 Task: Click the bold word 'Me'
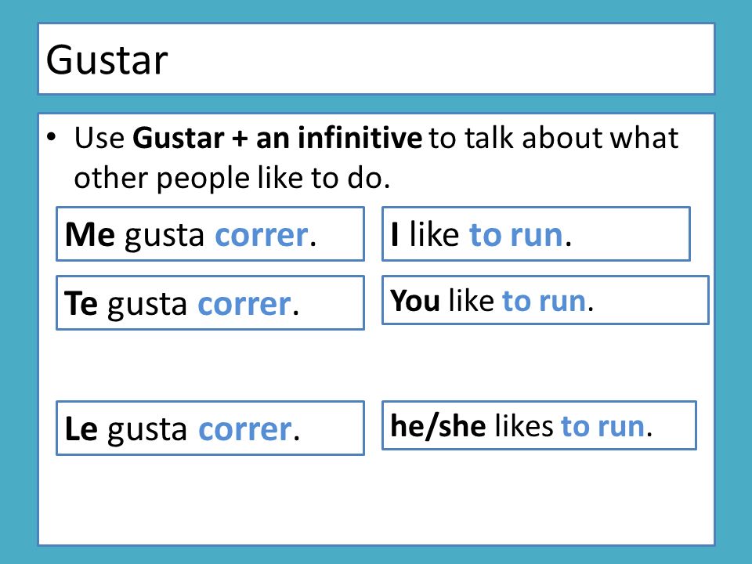tap(89, 235)
